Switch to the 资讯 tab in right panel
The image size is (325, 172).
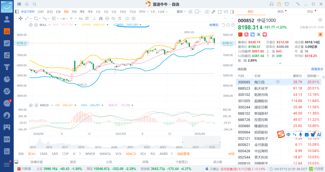click(280, 12)
